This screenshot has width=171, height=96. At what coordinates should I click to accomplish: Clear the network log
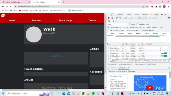[112, 18]
